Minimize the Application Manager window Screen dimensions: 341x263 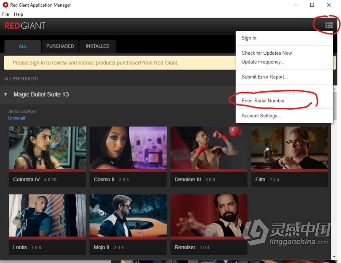click(296, 5)
